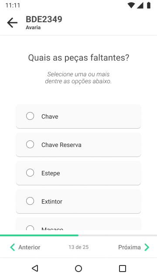157x279 pixels.
Task: Tap the BDE2349 title text
Action: click(44, 19)
